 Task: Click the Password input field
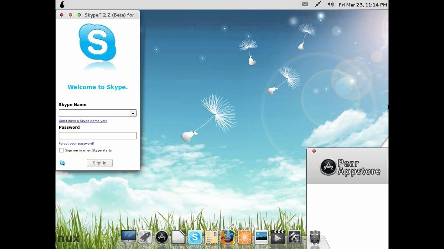97,136
